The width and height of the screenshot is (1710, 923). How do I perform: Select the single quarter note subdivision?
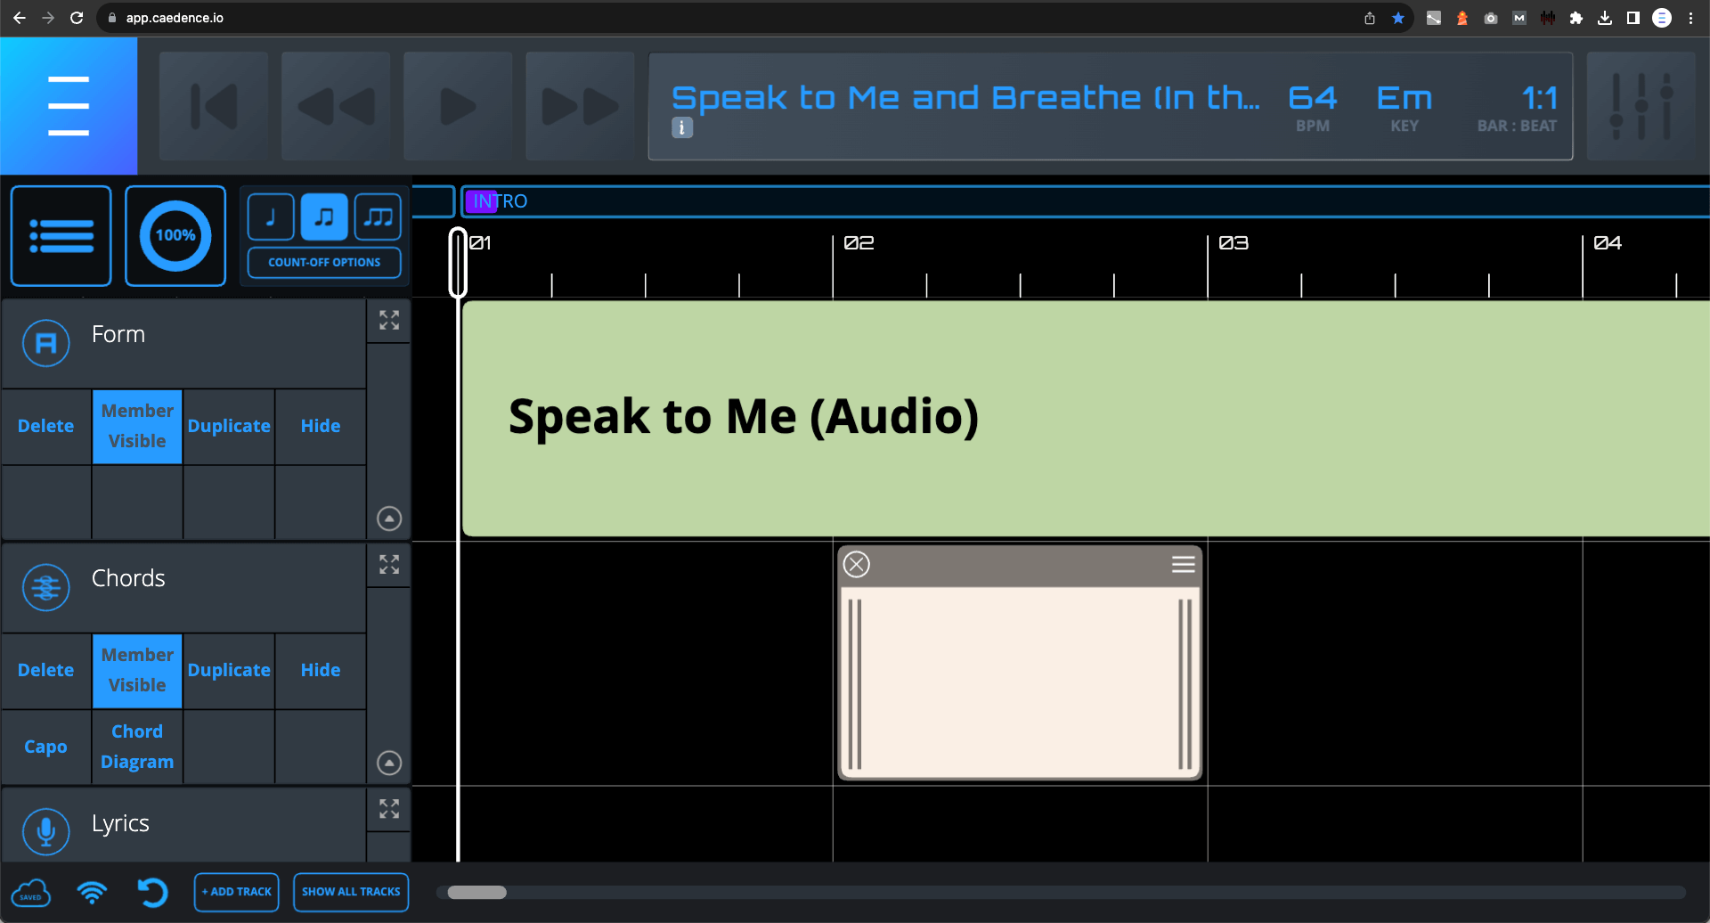[x=271, y=217]
